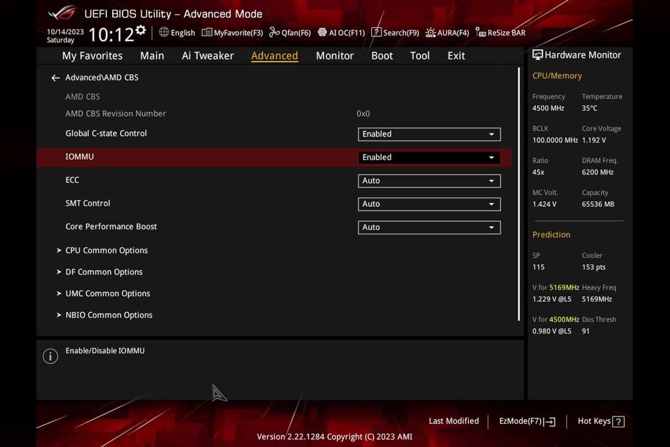Switch to Monitor tab
This screenshot has height=447, width=670.
335,56
